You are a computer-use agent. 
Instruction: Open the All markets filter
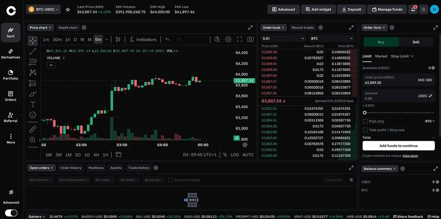click(41, 180)
